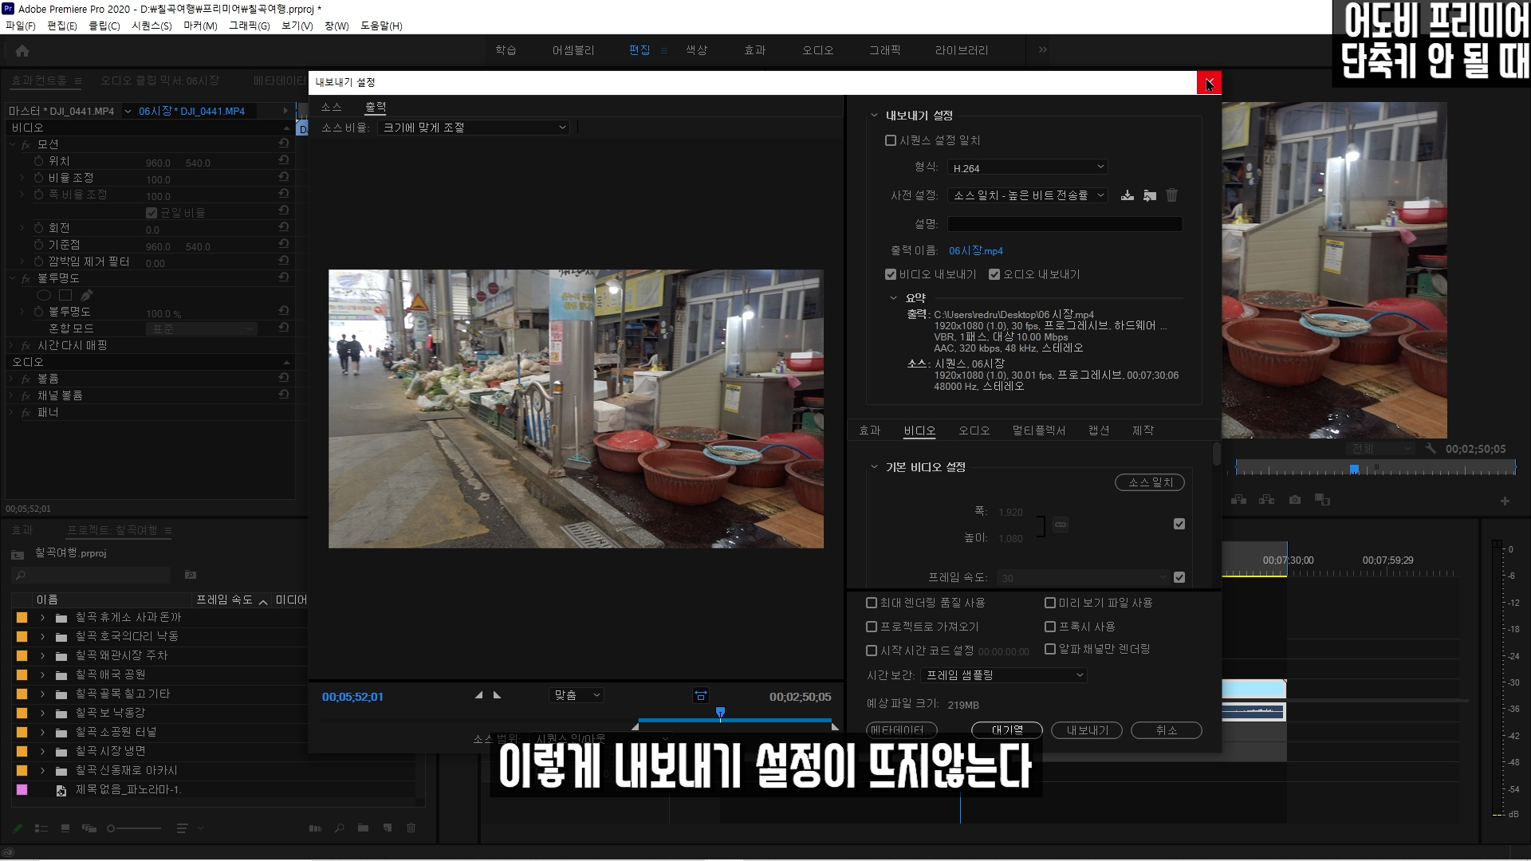This screenshot has height=861, width=1531.
Task: Click the save preset icon
Action: [1127, 195]
